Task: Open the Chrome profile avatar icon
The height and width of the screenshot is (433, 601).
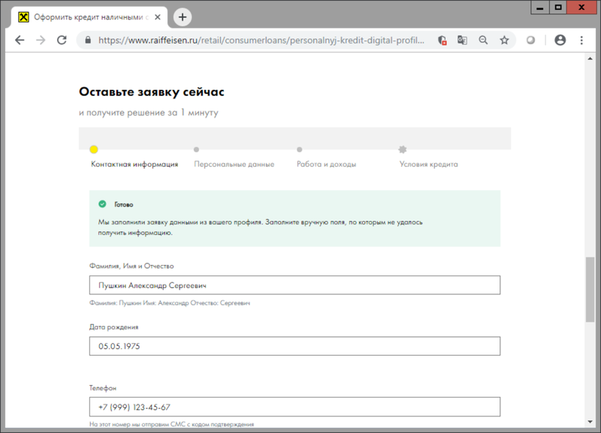Action: click(x=561, y=41)
